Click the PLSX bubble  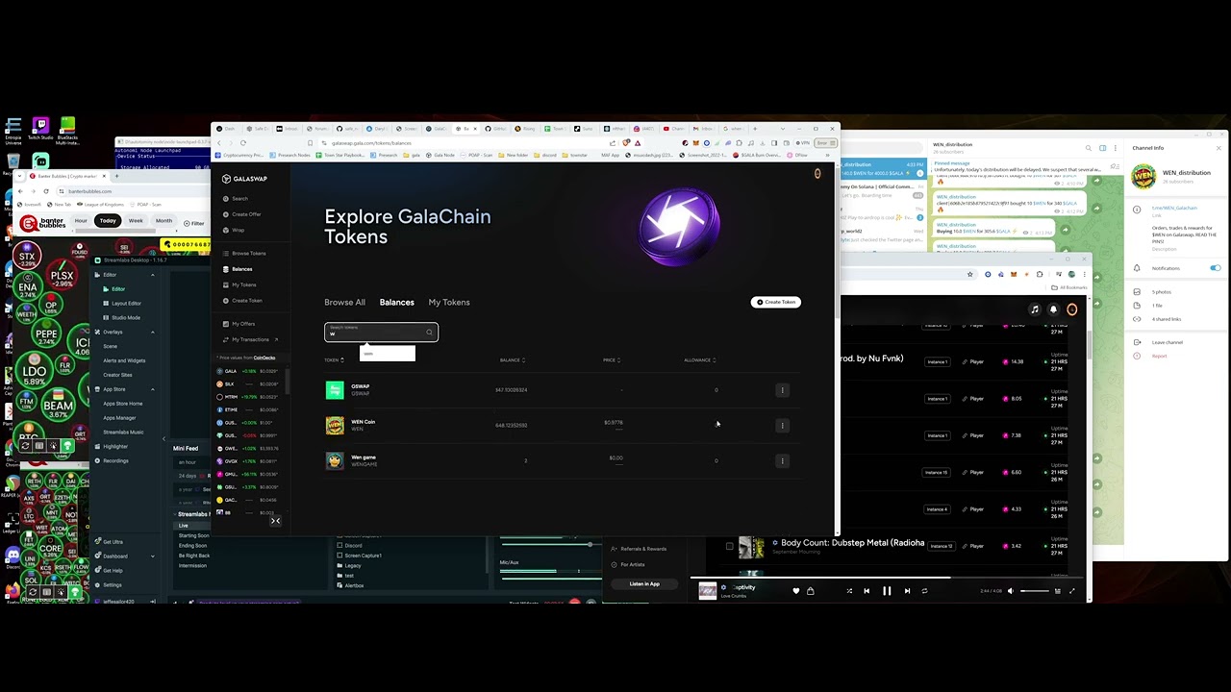[x=62, y=277]
